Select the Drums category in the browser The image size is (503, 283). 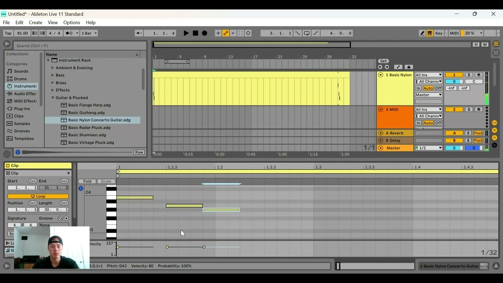[20, 79]
